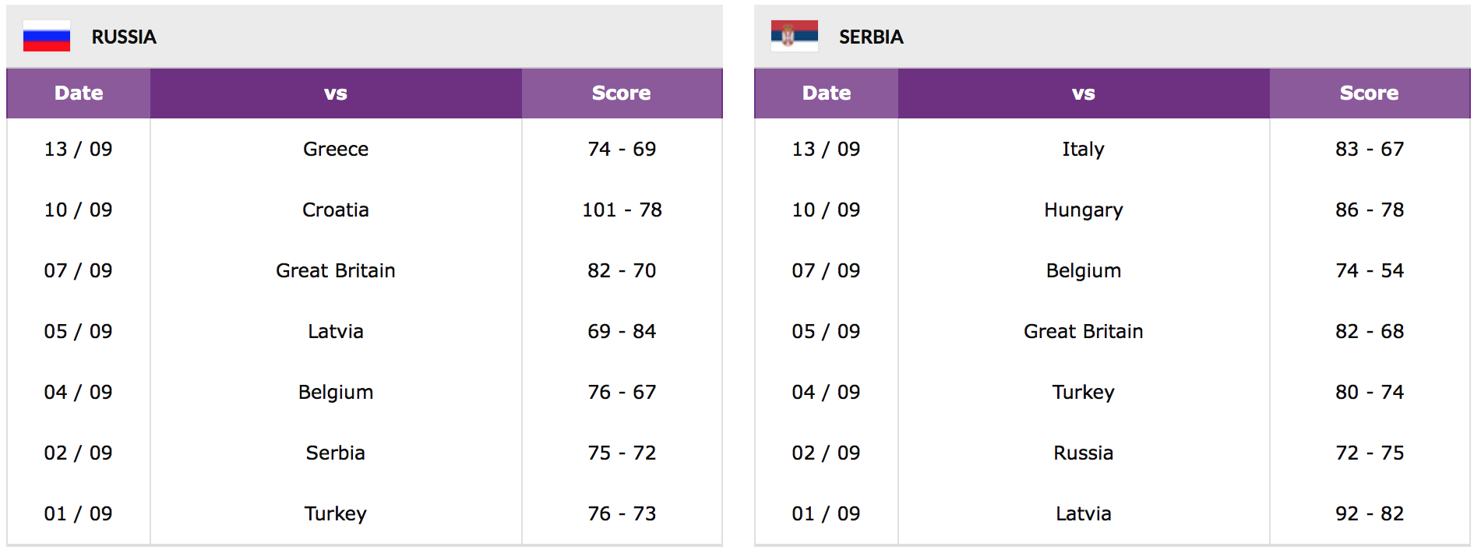Select the 101 - 78 score
Screen dimensions: 1474x550
[x=622, y=210]
